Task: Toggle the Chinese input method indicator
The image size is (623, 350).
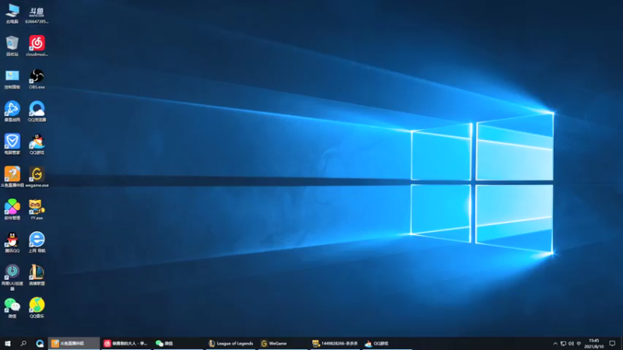Action: pos(579,344)
